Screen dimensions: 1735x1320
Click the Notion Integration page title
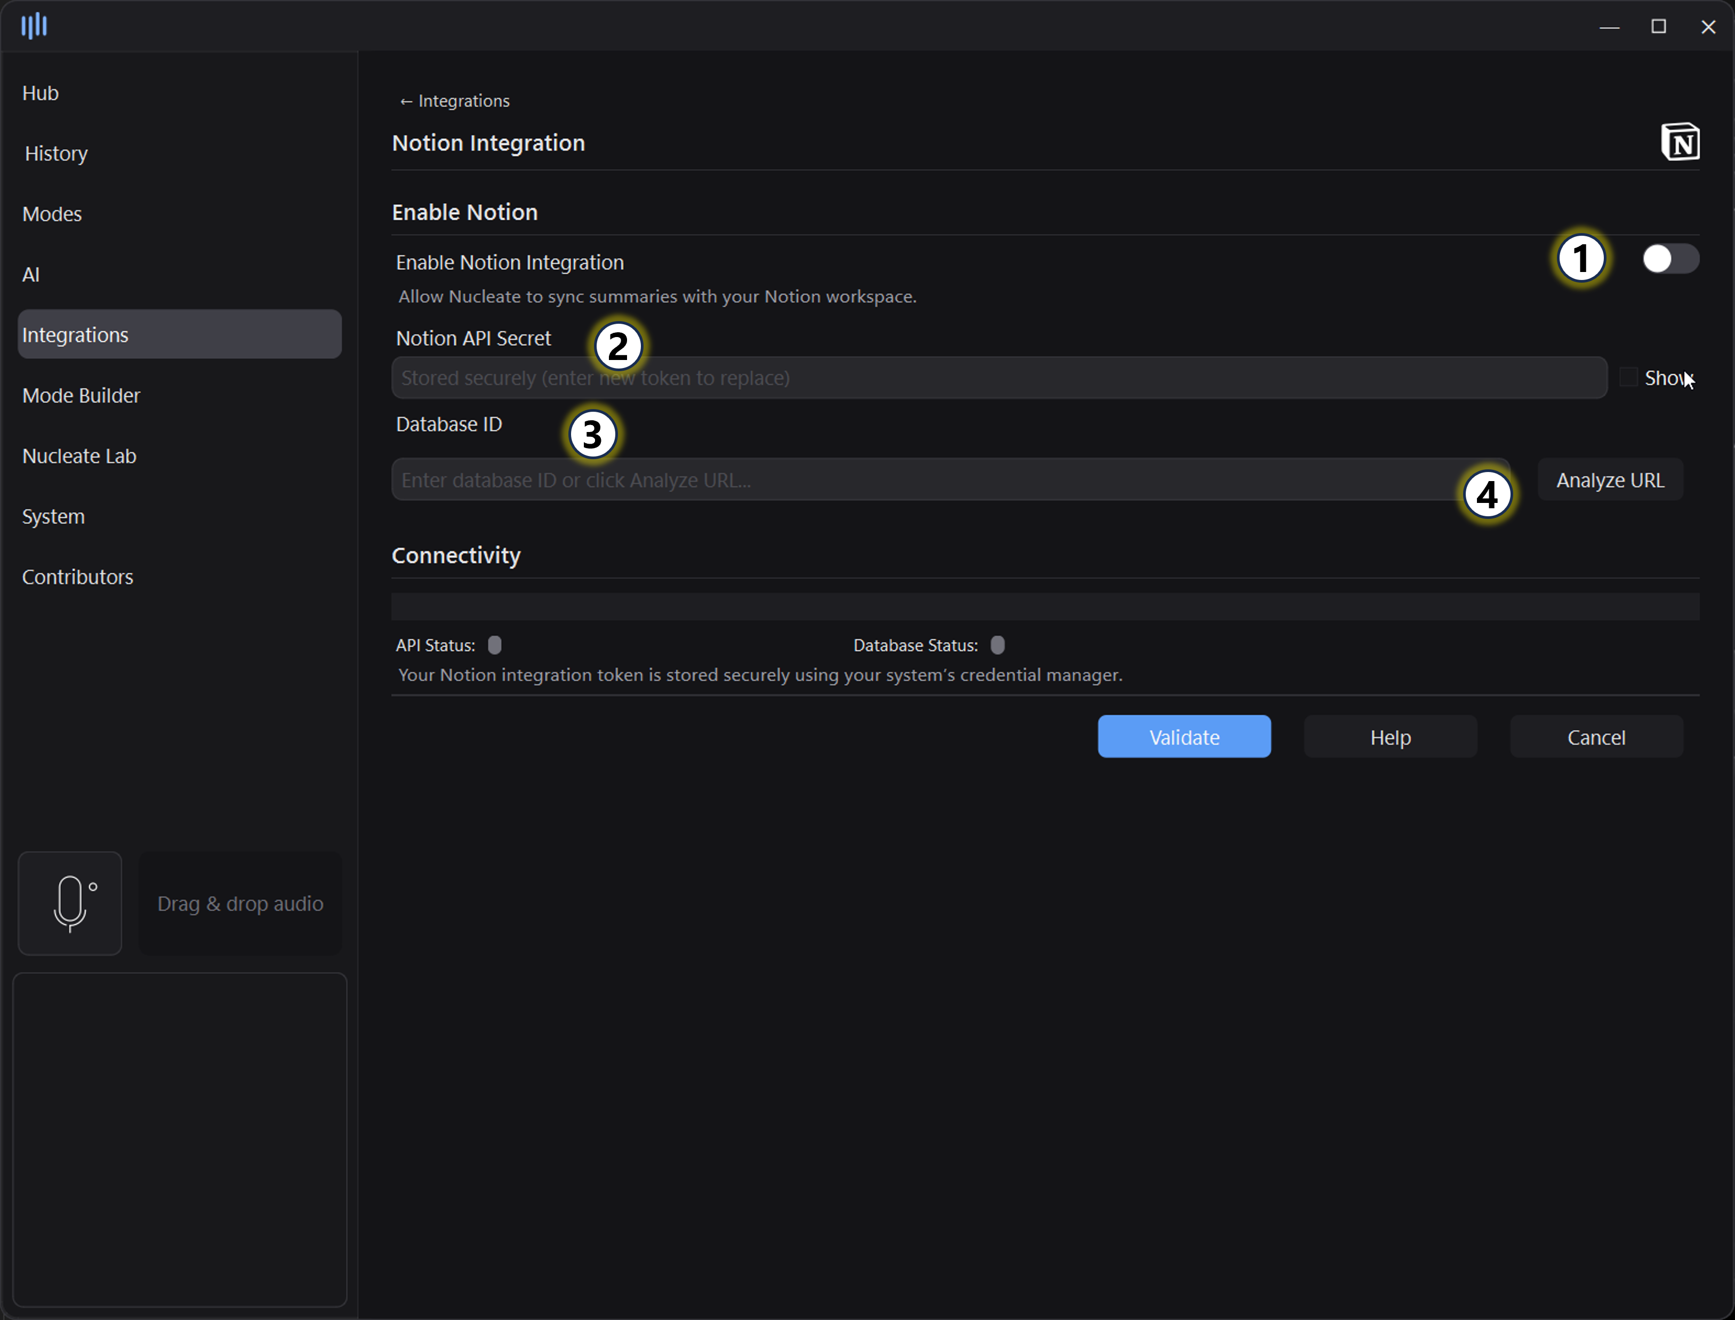click(x=488, y=143)
